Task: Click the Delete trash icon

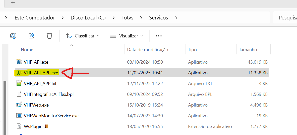Action: (49, 36)
